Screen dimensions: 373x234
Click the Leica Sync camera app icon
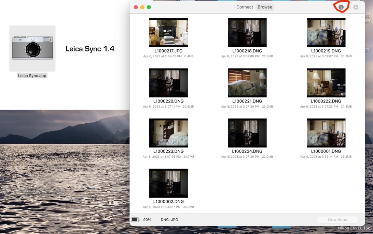pyautogui.click(x=32, y=48)
